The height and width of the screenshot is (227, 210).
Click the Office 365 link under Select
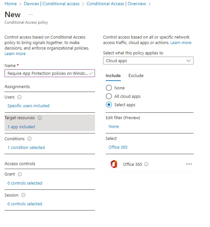[x=118, y=147]
